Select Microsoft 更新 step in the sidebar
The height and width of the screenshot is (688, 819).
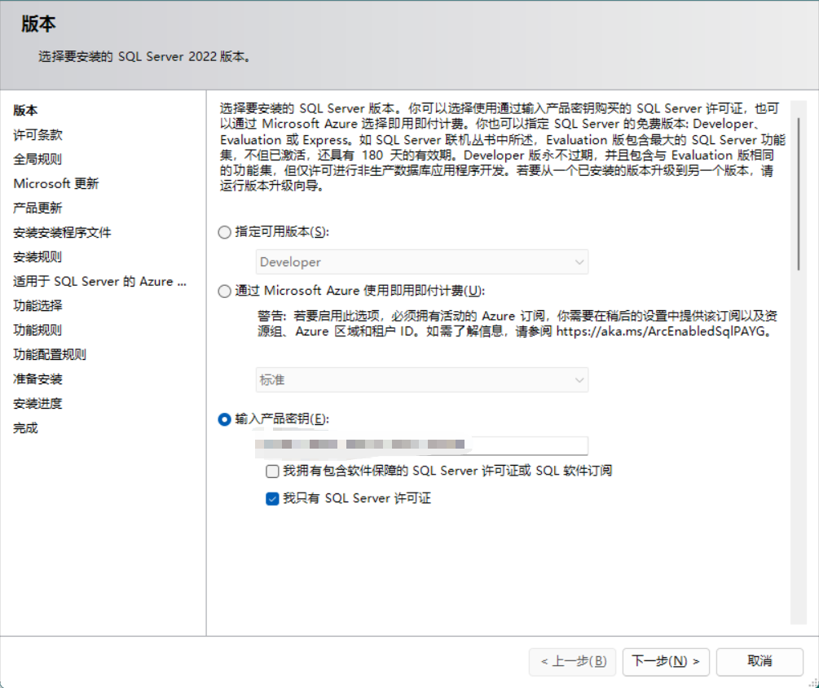click(56, 184)
